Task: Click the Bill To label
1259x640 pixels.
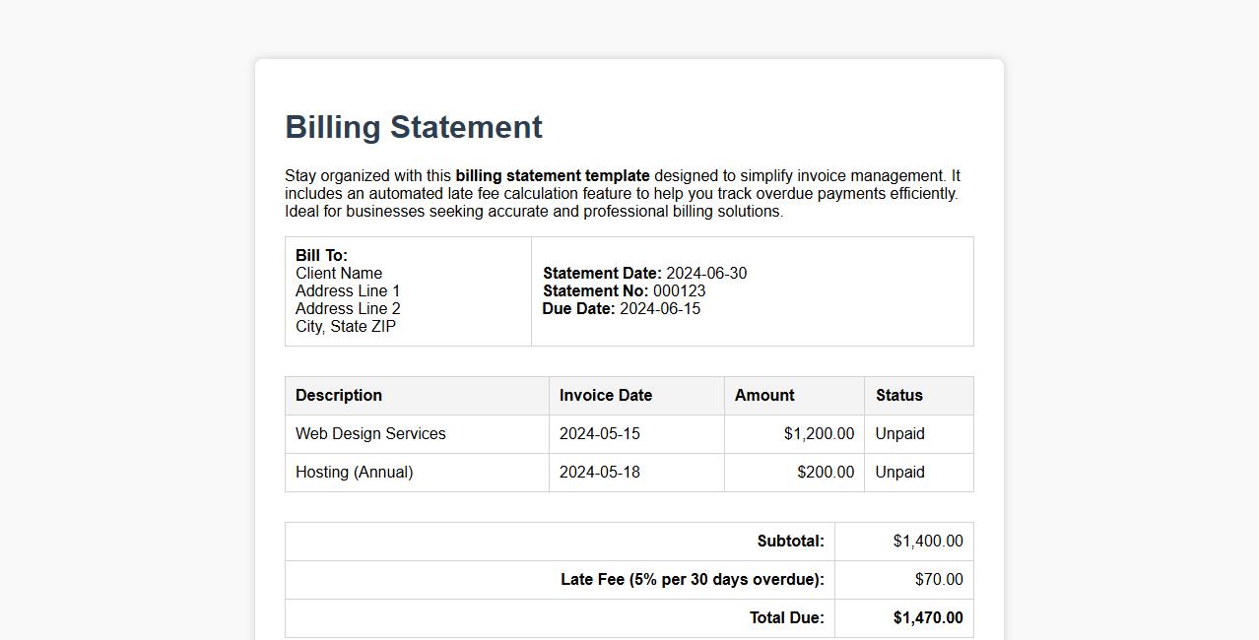Action: point(322,254)
